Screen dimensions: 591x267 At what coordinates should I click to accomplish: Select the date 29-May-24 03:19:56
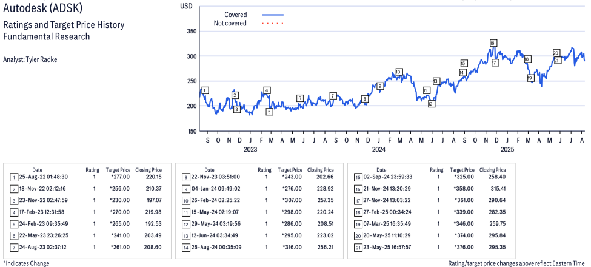(216, 224)
